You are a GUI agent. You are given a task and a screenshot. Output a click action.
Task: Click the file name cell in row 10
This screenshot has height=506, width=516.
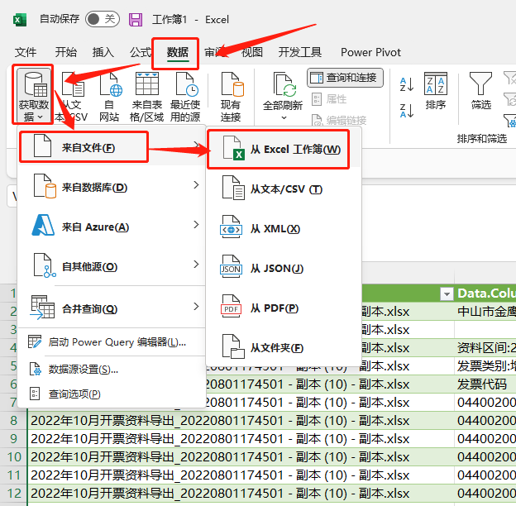click(x=241, y=457)
